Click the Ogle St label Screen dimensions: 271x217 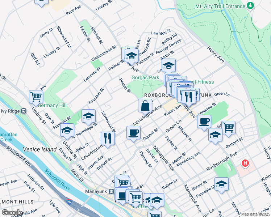coord(50,118)
